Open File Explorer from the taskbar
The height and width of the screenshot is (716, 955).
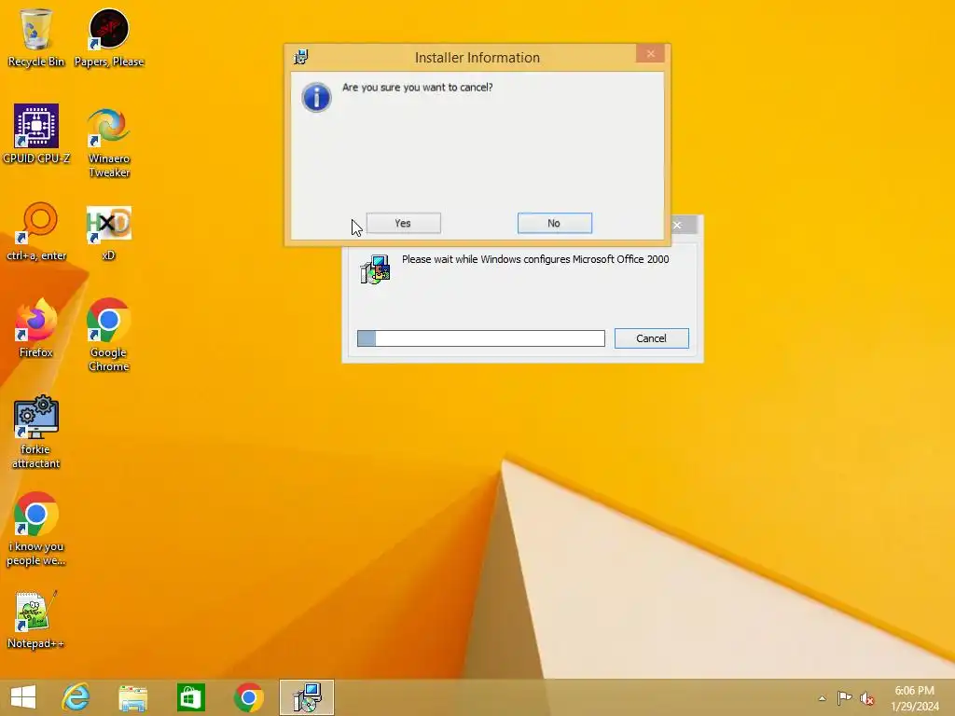(x=133, y=697)
